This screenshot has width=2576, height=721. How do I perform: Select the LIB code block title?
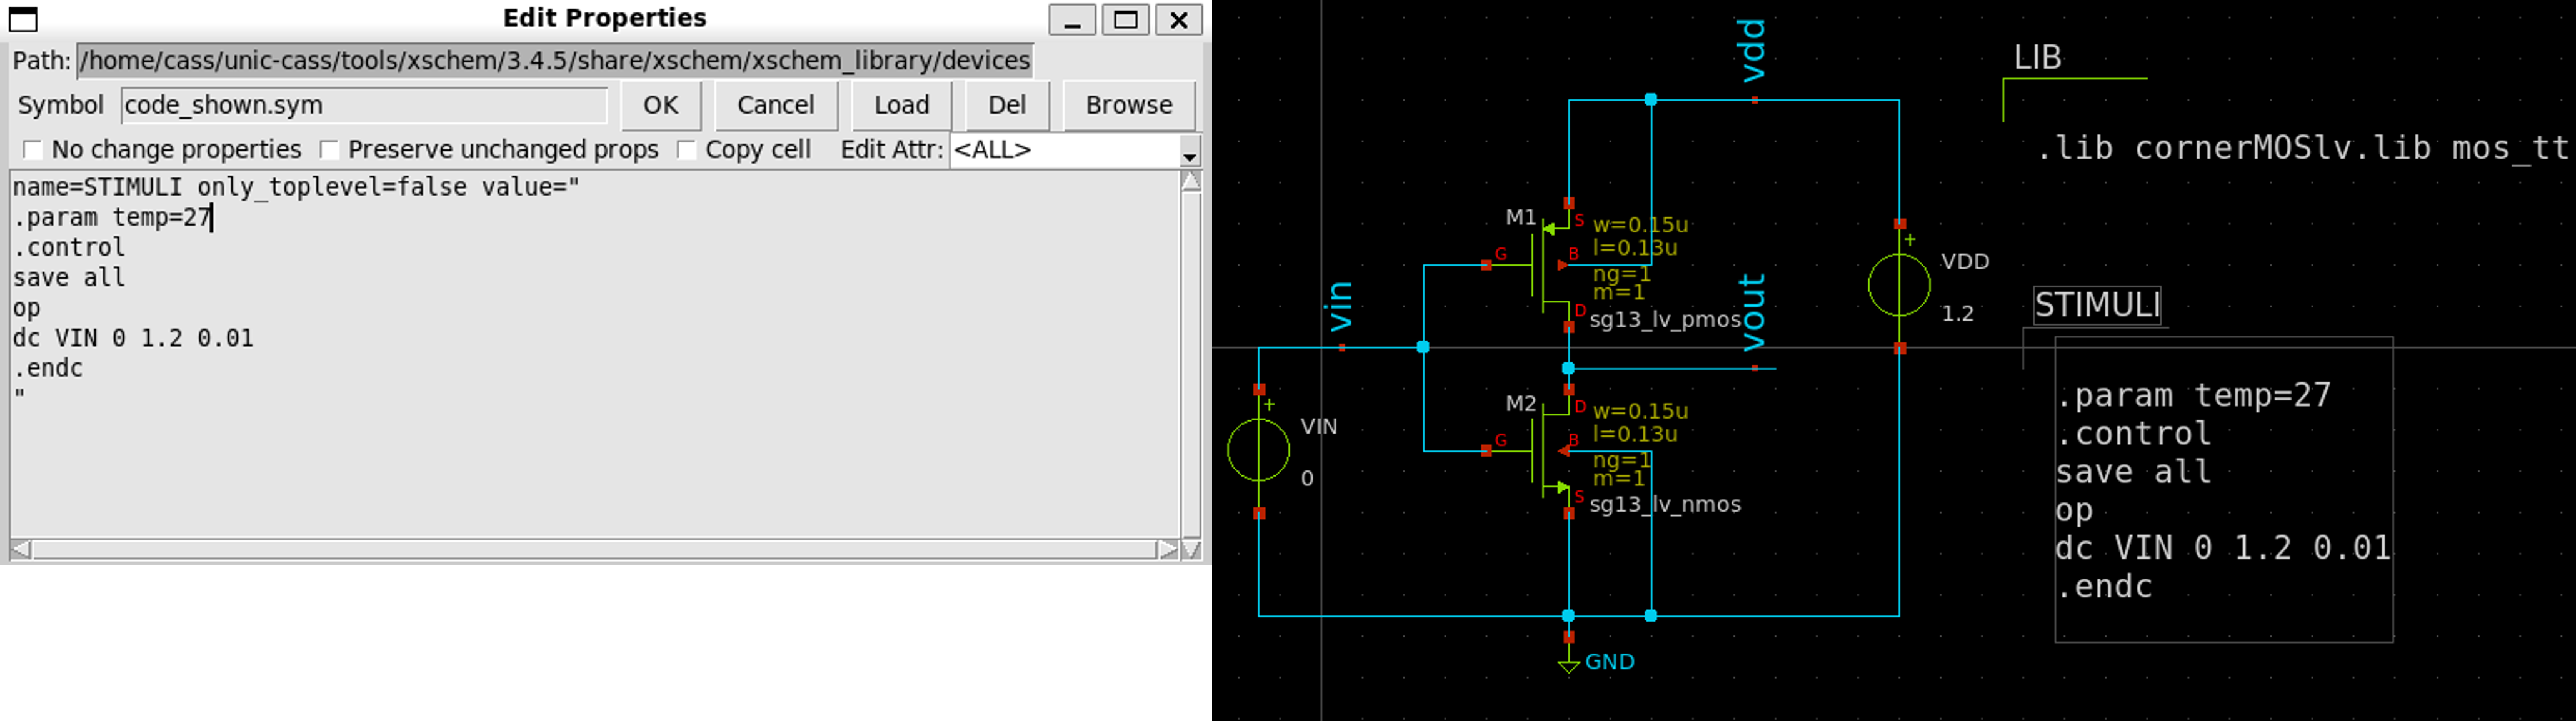click(2037, 58)
